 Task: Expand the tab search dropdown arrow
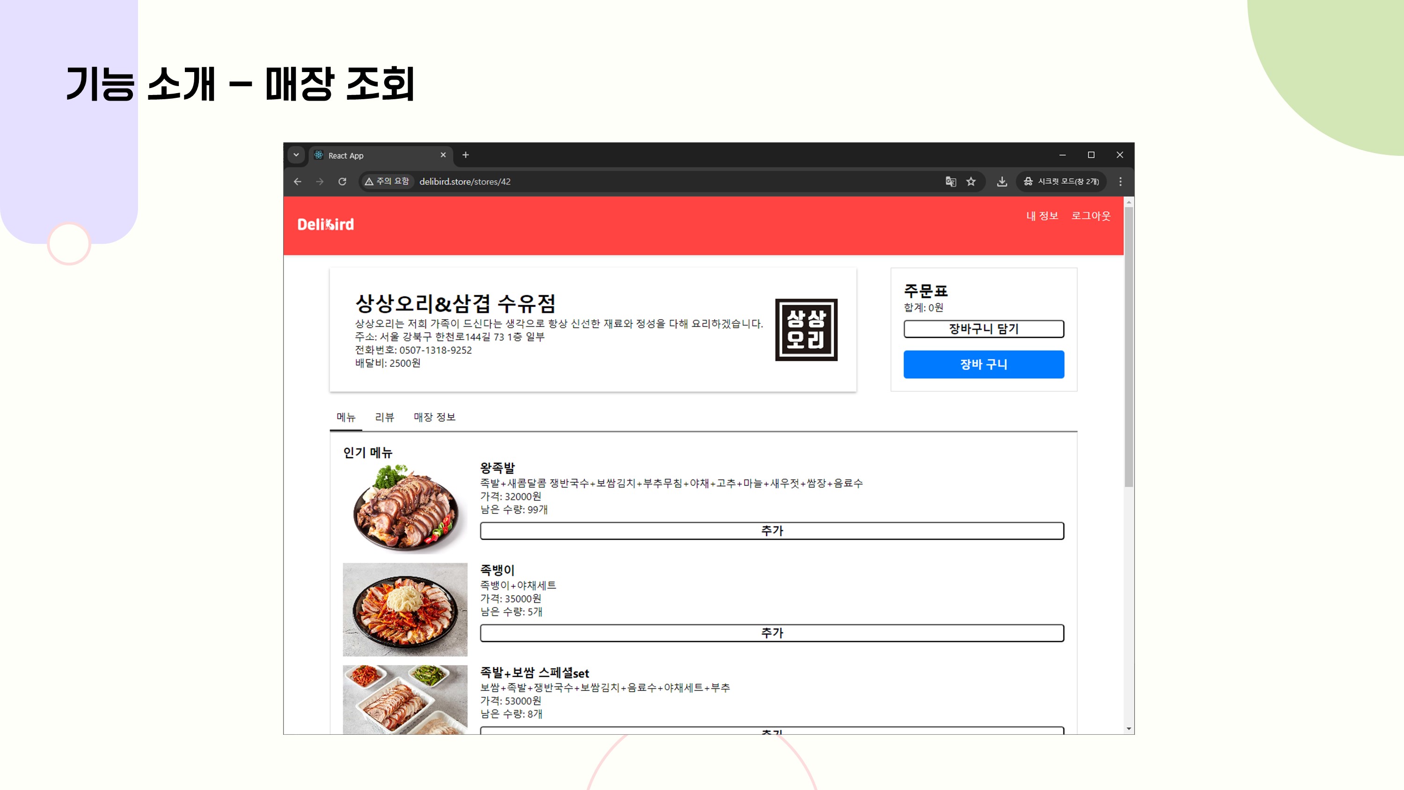click(296, 155)
